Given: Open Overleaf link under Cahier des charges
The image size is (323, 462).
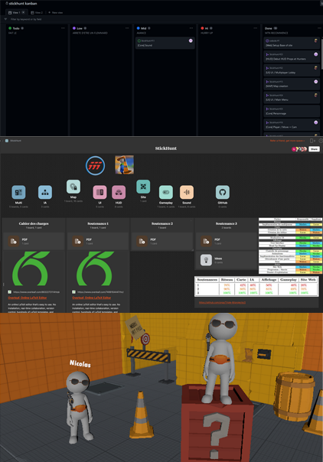Looking at the screenshot, I should click(28, 298).
